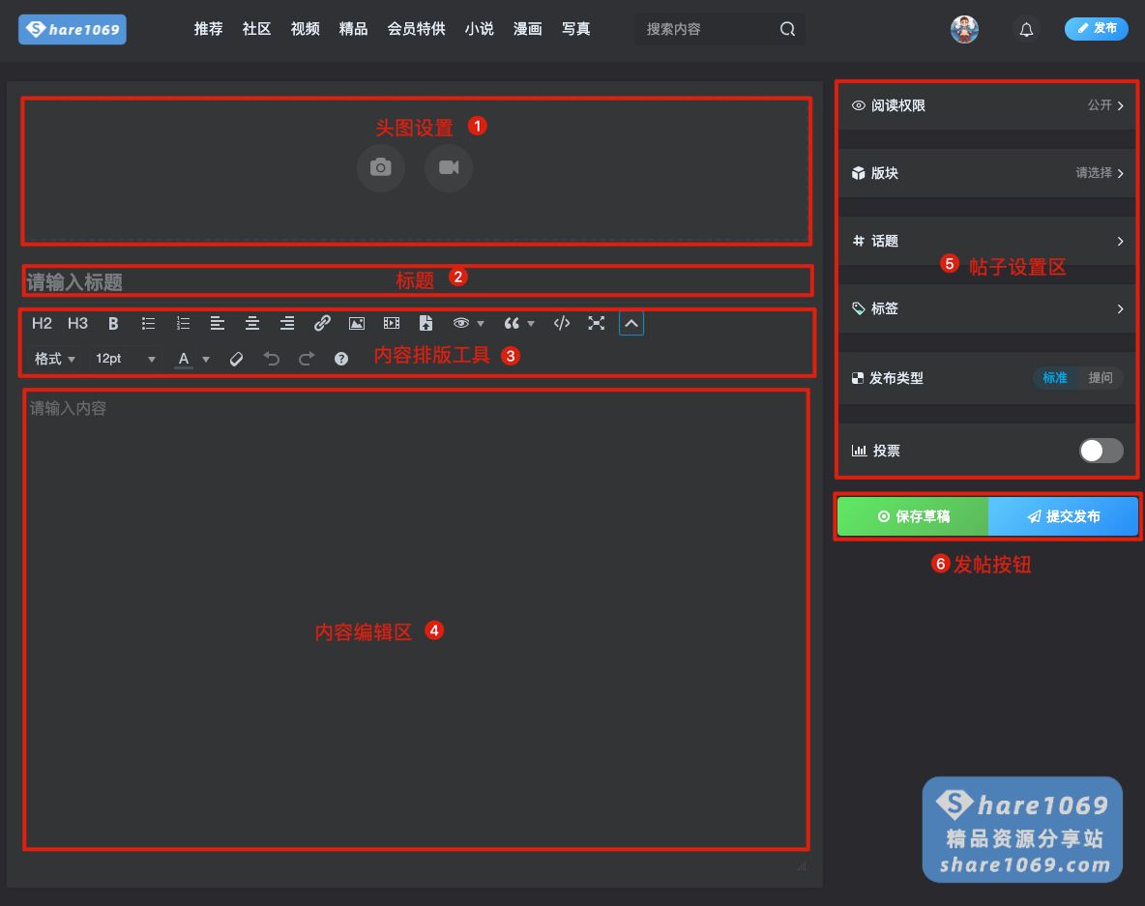Screen dimensions: 1145x906
Task: Click the insert image icon in toolbar
Action: [x=357, y=323]
